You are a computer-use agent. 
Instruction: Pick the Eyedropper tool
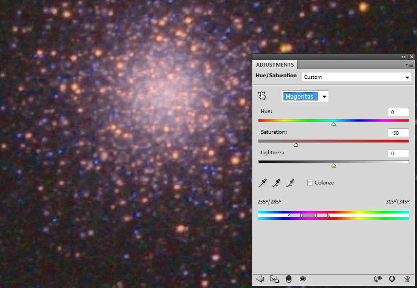pos(262,183)
